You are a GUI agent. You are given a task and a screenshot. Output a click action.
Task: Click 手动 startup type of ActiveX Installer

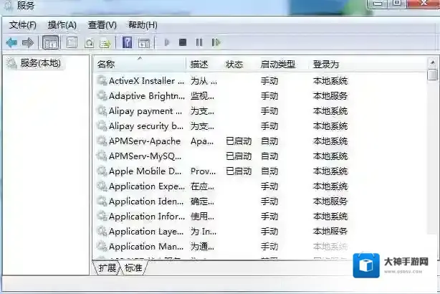269,81
